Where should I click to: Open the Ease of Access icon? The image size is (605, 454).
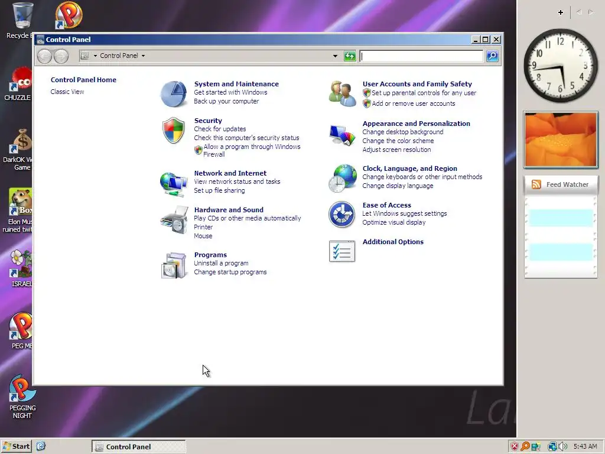[342, 214]
